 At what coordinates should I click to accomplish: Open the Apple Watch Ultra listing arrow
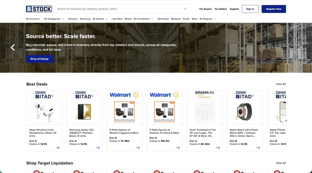258,148
